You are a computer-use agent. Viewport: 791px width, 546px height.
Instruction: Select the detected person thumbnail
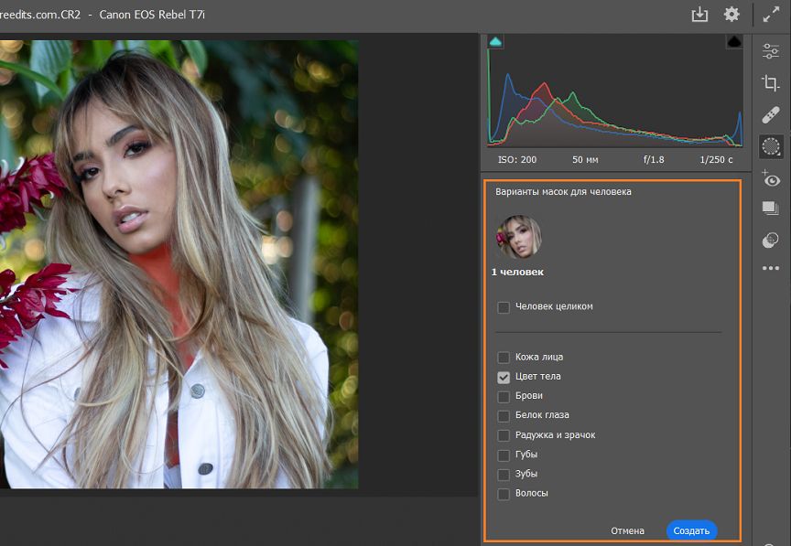pos(518,237)
